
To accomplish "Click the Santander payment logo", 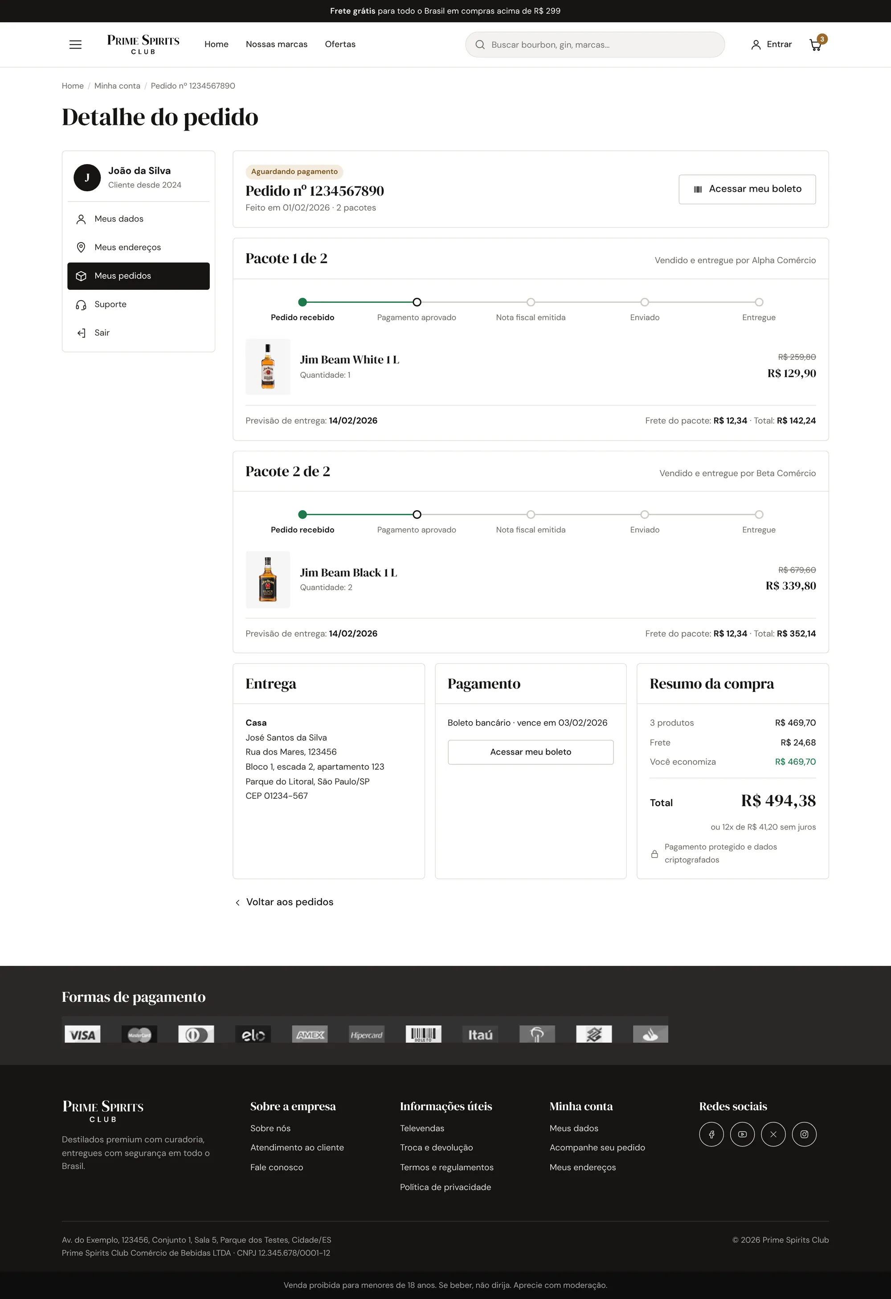I will pos(650,1034).
